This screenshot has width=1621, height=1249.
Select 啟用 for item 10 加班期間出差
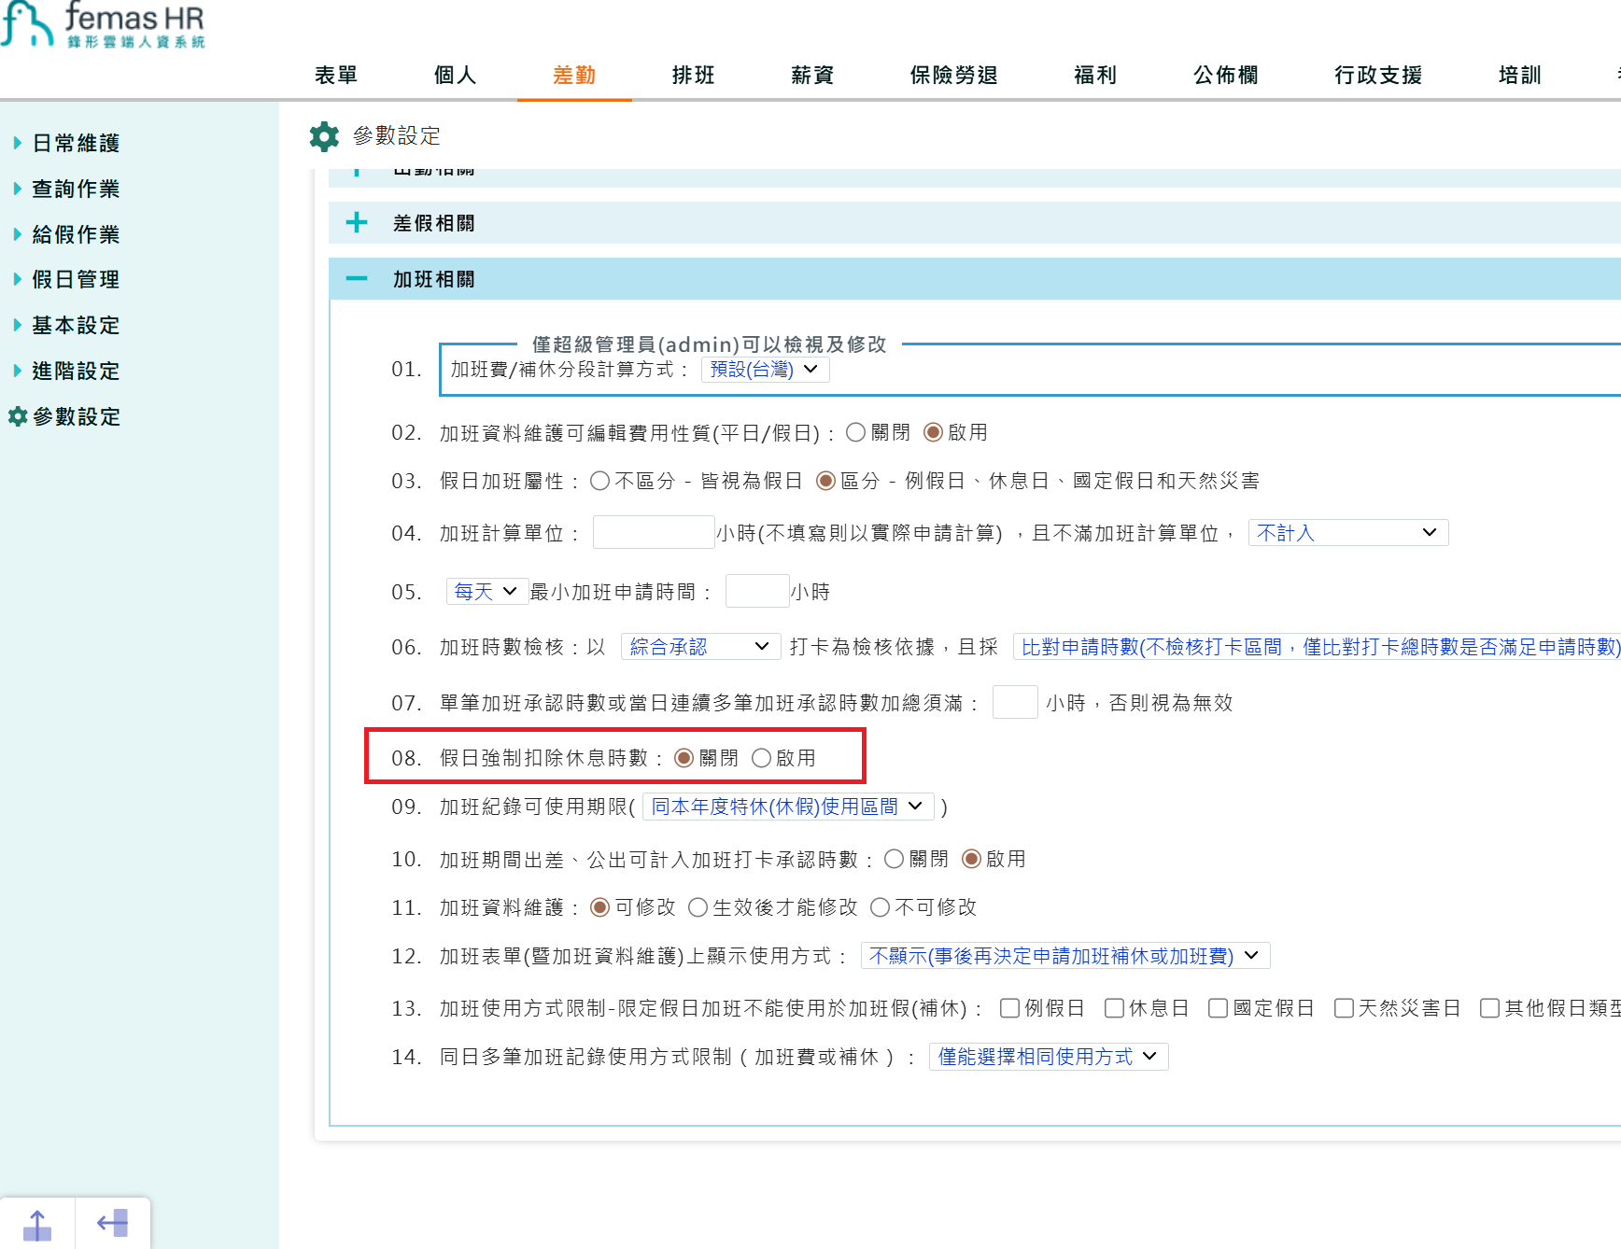click(971, 859)
